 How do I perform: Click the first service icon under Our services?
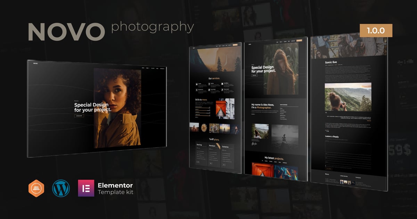[x=197, y=84]
